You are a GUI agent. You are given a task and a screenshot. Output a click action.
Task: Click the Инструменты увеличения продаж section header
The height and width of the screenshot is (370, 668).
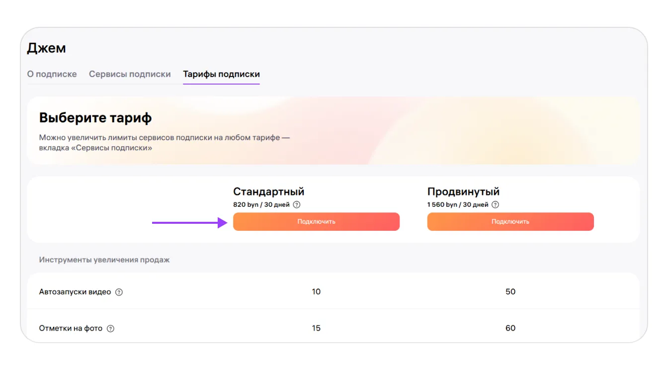tap(104, 260)
